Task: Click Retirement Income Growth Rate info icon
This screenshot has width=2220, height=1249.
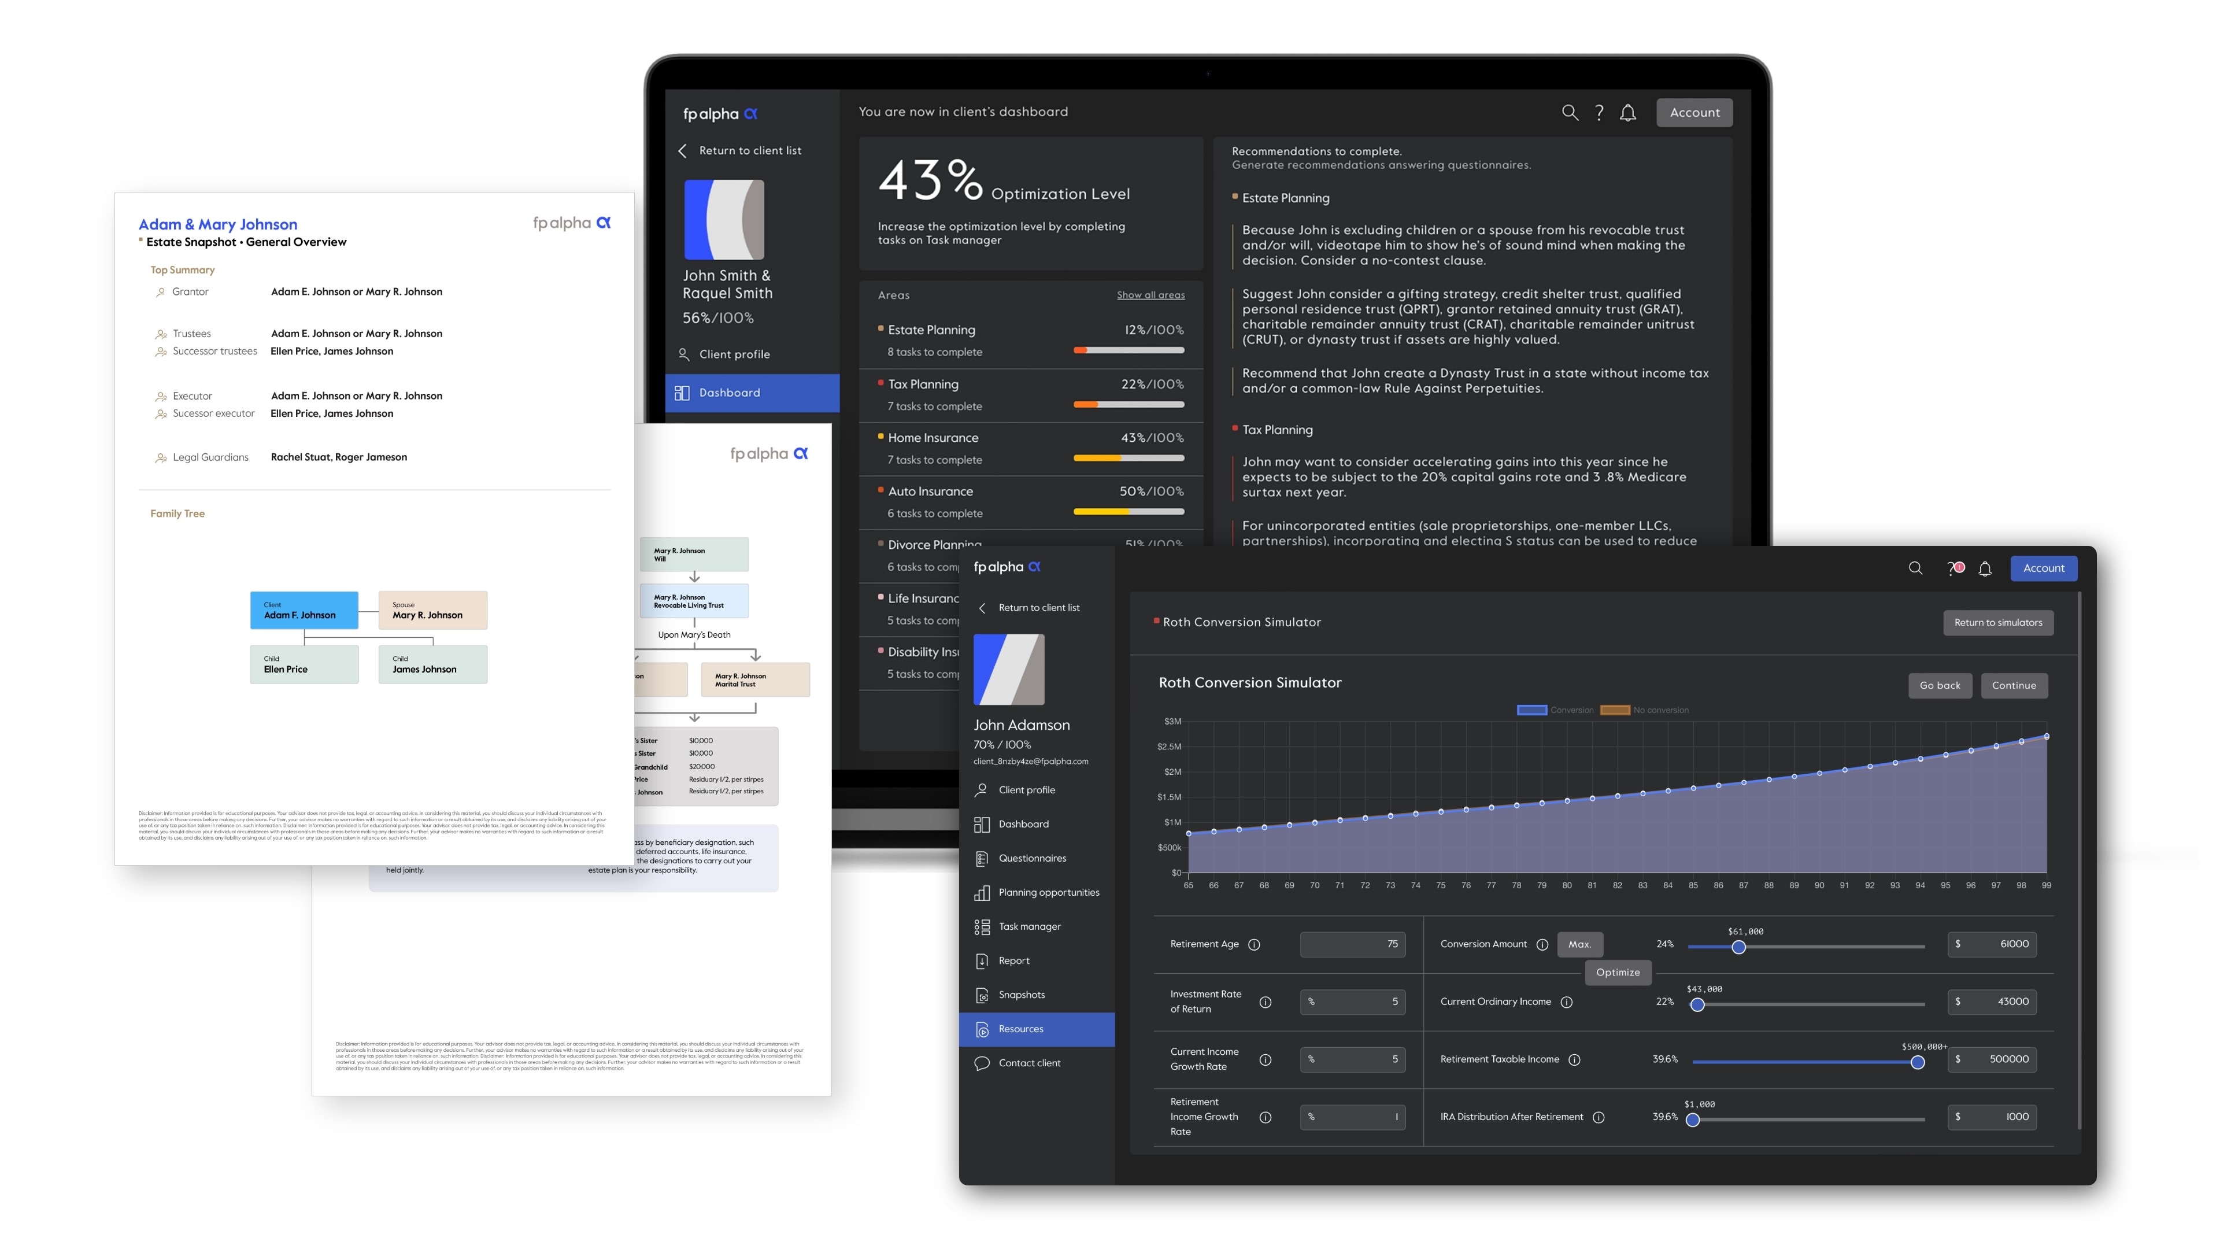Action: click(x=1264, y=1118)
